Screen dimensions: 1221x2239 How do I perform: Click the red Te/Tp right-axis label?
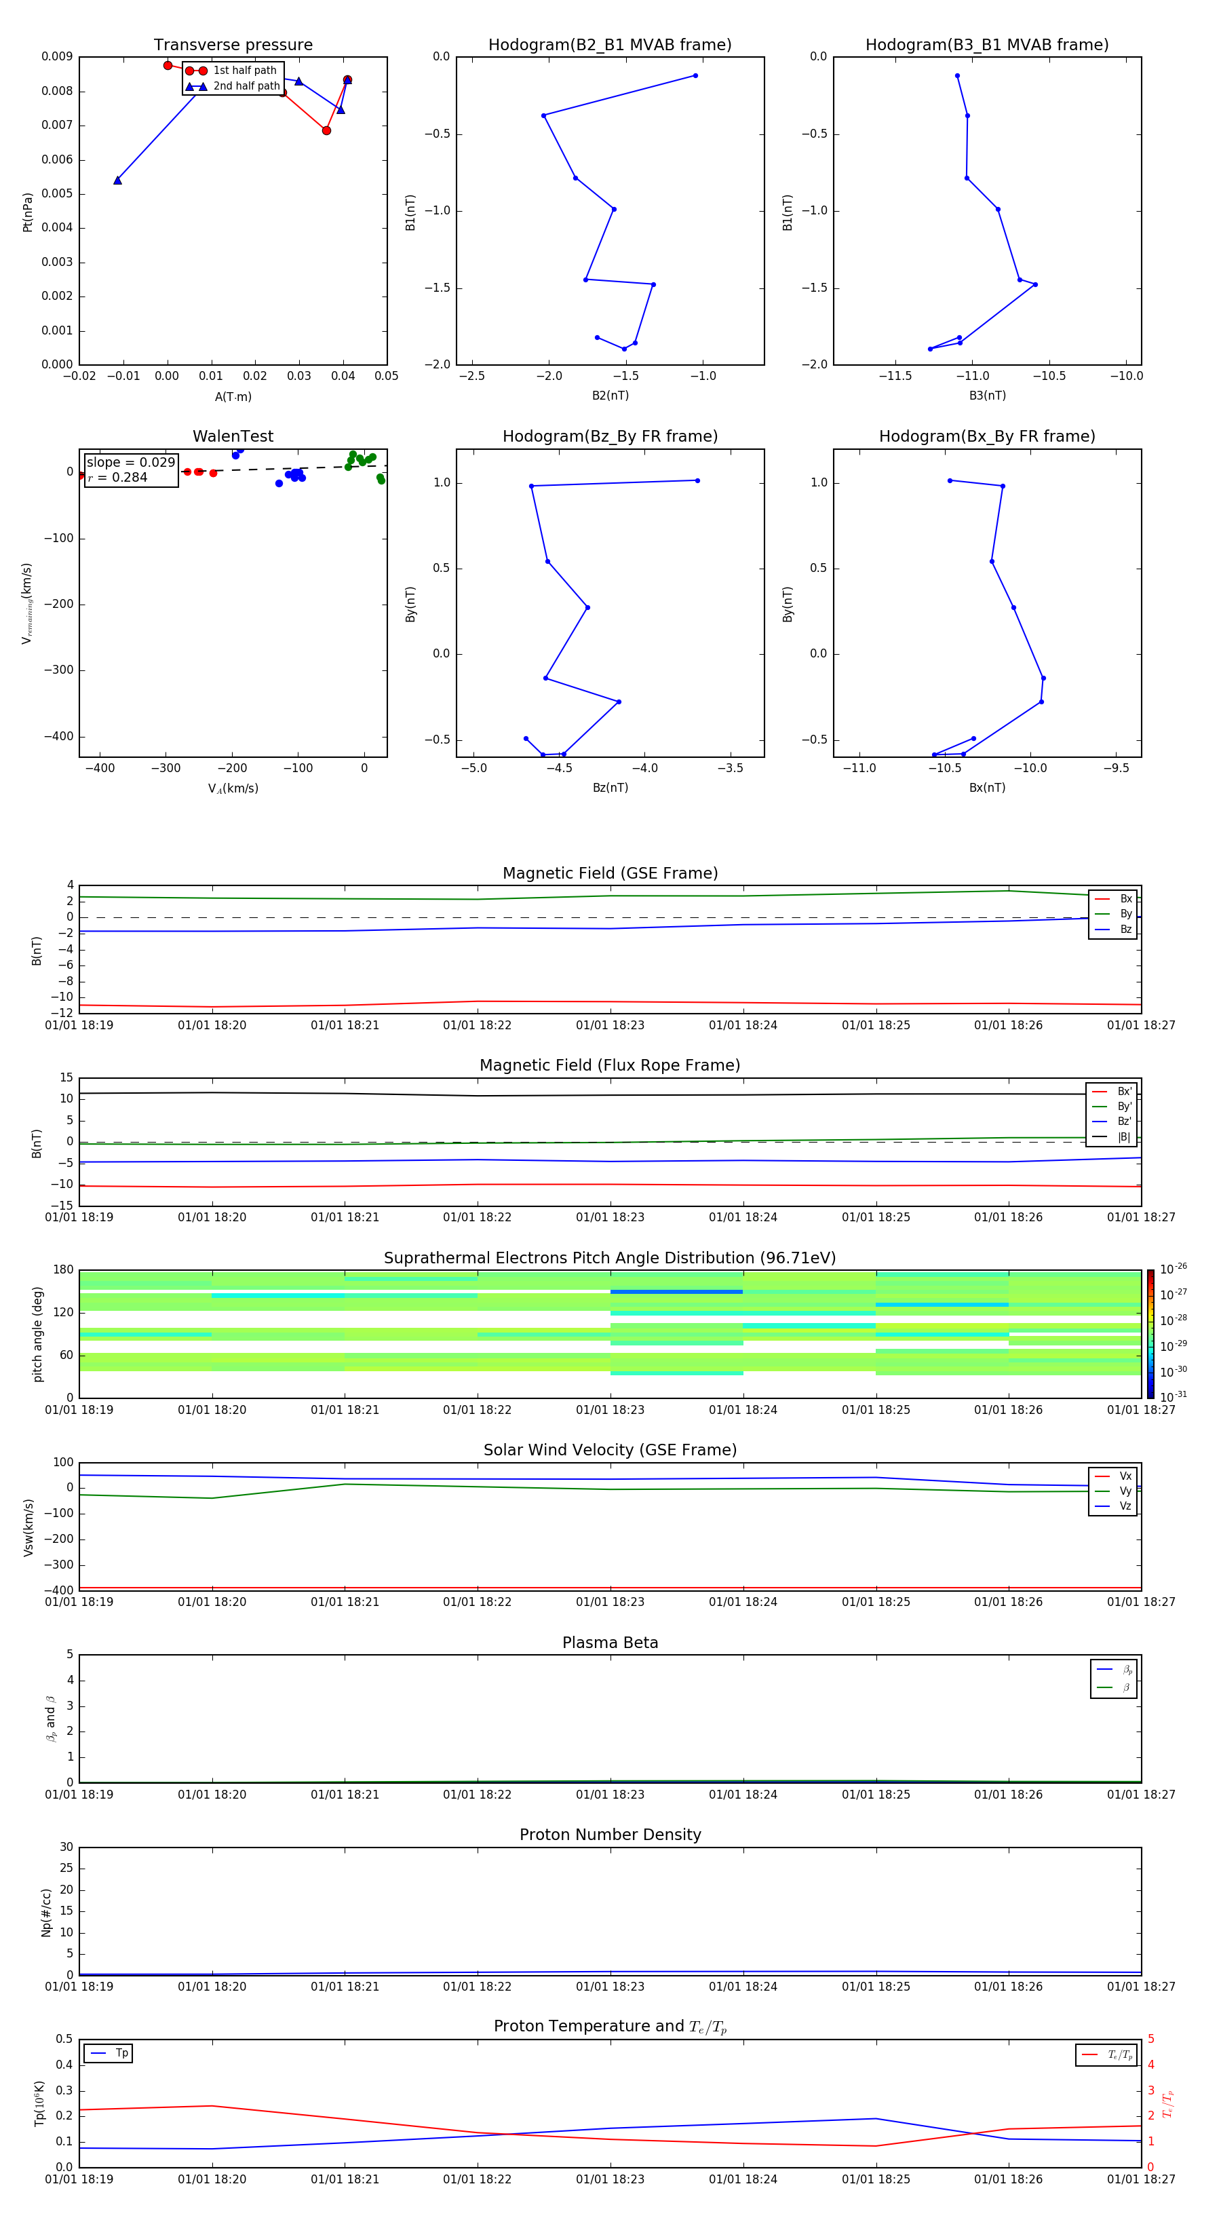click(x=1168, y=2103)
